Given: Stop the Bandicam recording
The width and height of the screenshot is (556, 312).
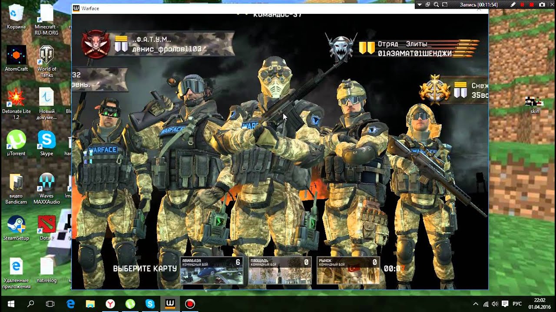Looking at the screenshot, I should [532, 4].
